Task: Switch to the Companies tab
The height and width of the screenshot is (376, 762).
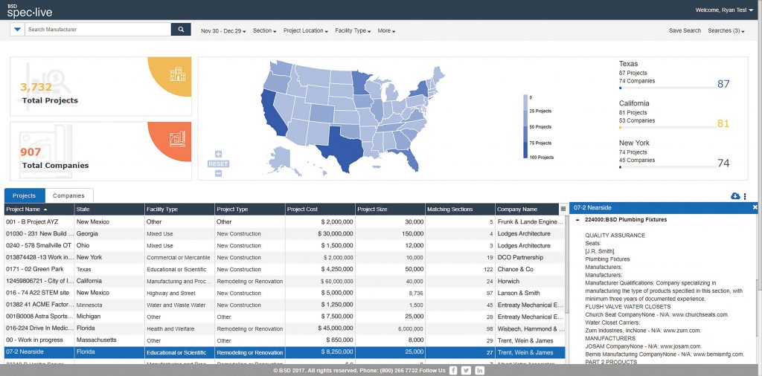Action: (68, 195)
